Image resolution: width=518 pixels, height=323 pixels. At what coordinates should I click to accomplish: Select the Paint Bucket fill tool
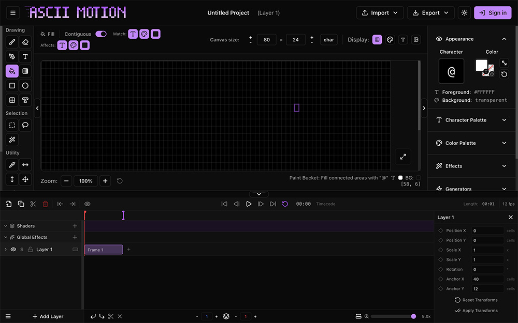point(12,71)
